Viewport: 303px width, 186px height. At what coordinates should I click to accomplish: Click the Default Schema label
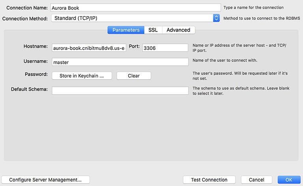pos(29,89)
